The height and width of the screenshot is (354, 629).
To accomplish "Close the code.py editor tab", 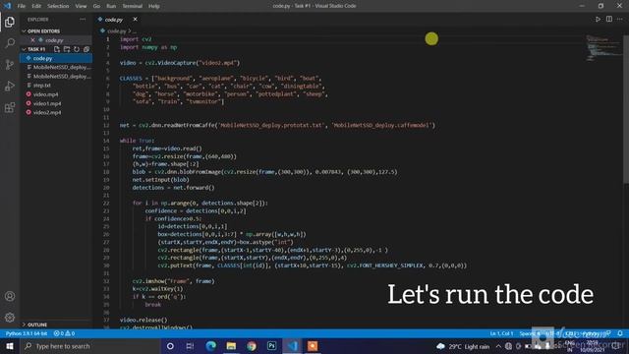I will click(136, 19).
